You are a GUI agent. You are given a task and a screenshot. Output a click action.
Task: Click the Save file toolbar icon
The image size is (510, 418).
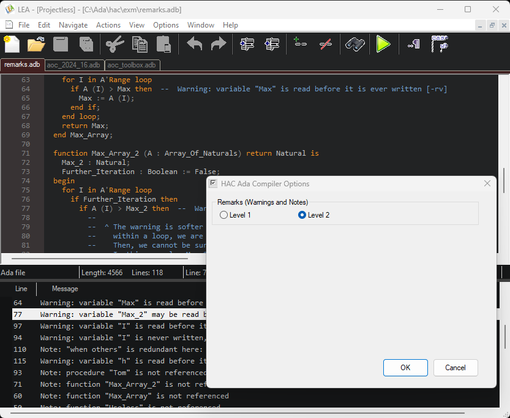point(61,44)
